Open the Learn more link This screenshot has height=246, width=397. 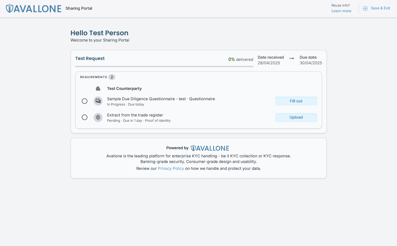[341, 11]
